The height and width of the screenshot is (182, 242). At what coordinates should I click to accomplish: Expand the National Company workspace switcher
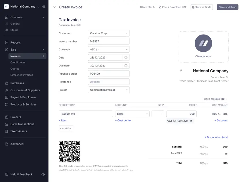(x=38, y=7)
